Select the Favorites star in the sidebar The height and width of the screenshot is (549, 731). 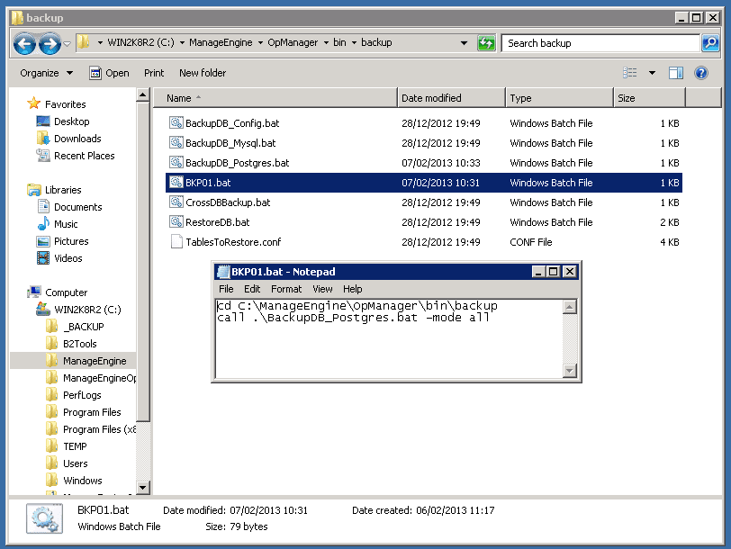[33, 103]
